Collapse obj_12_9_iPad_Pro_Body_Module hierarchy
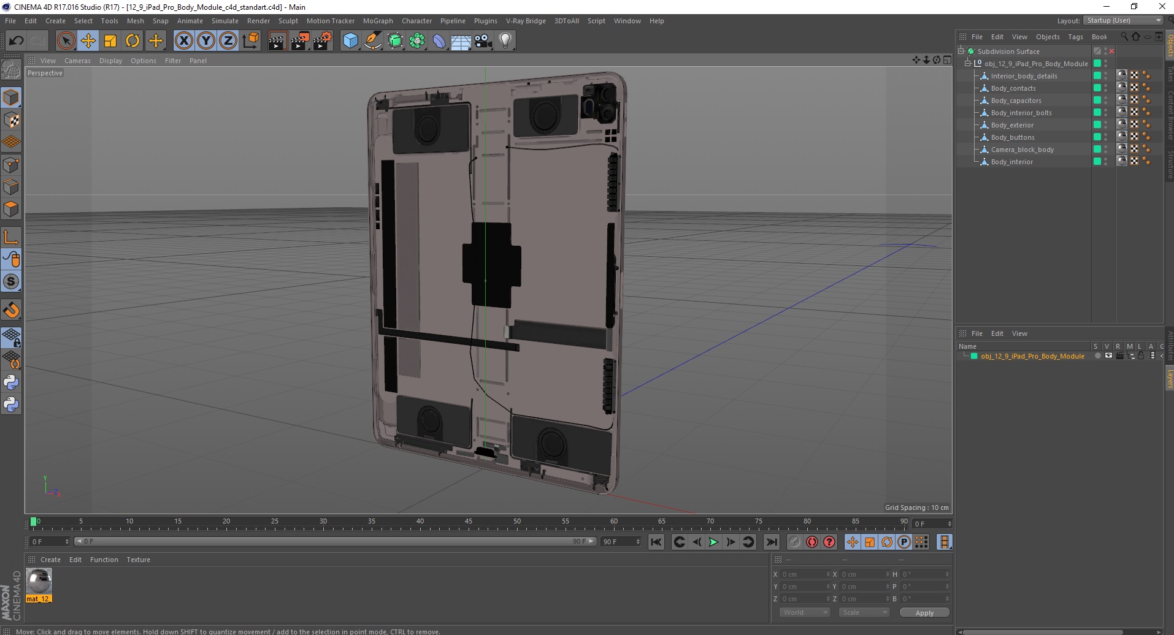 click(x=968, y=64)
